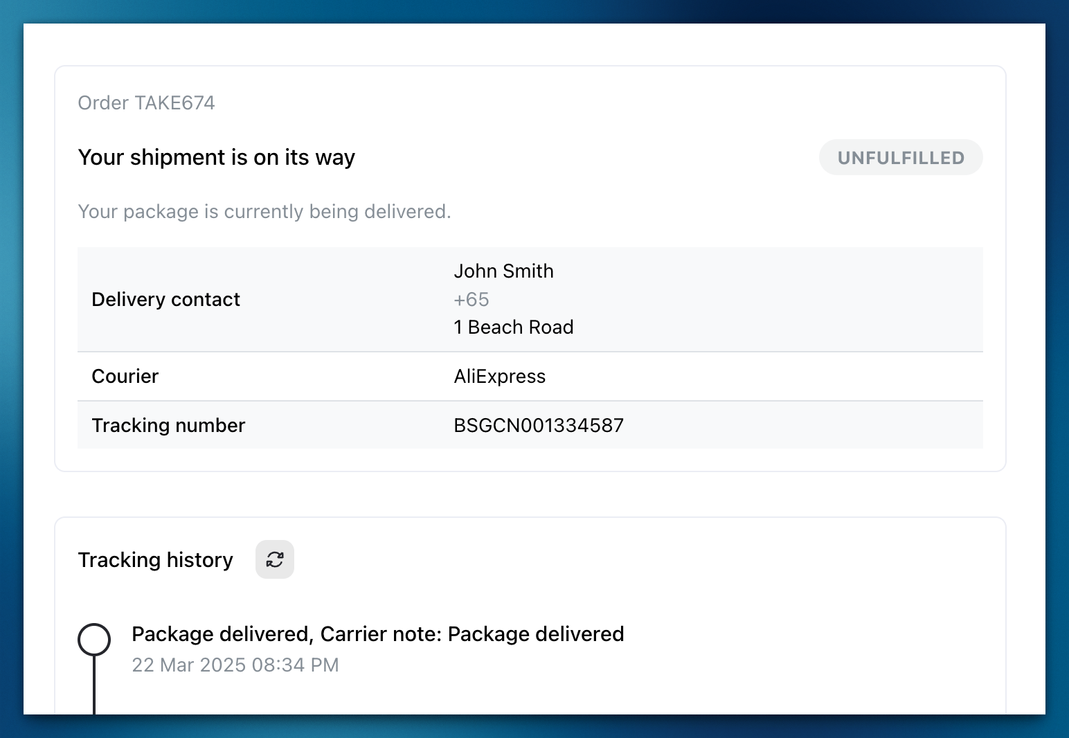
Task: Select the courier value 'AliExpress'
Action: (x=500, y=377)
